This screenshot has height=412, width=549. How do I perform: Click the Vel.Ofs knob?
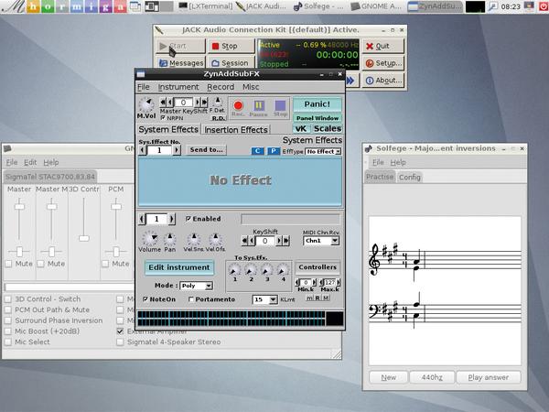click(x=215, y=239)
